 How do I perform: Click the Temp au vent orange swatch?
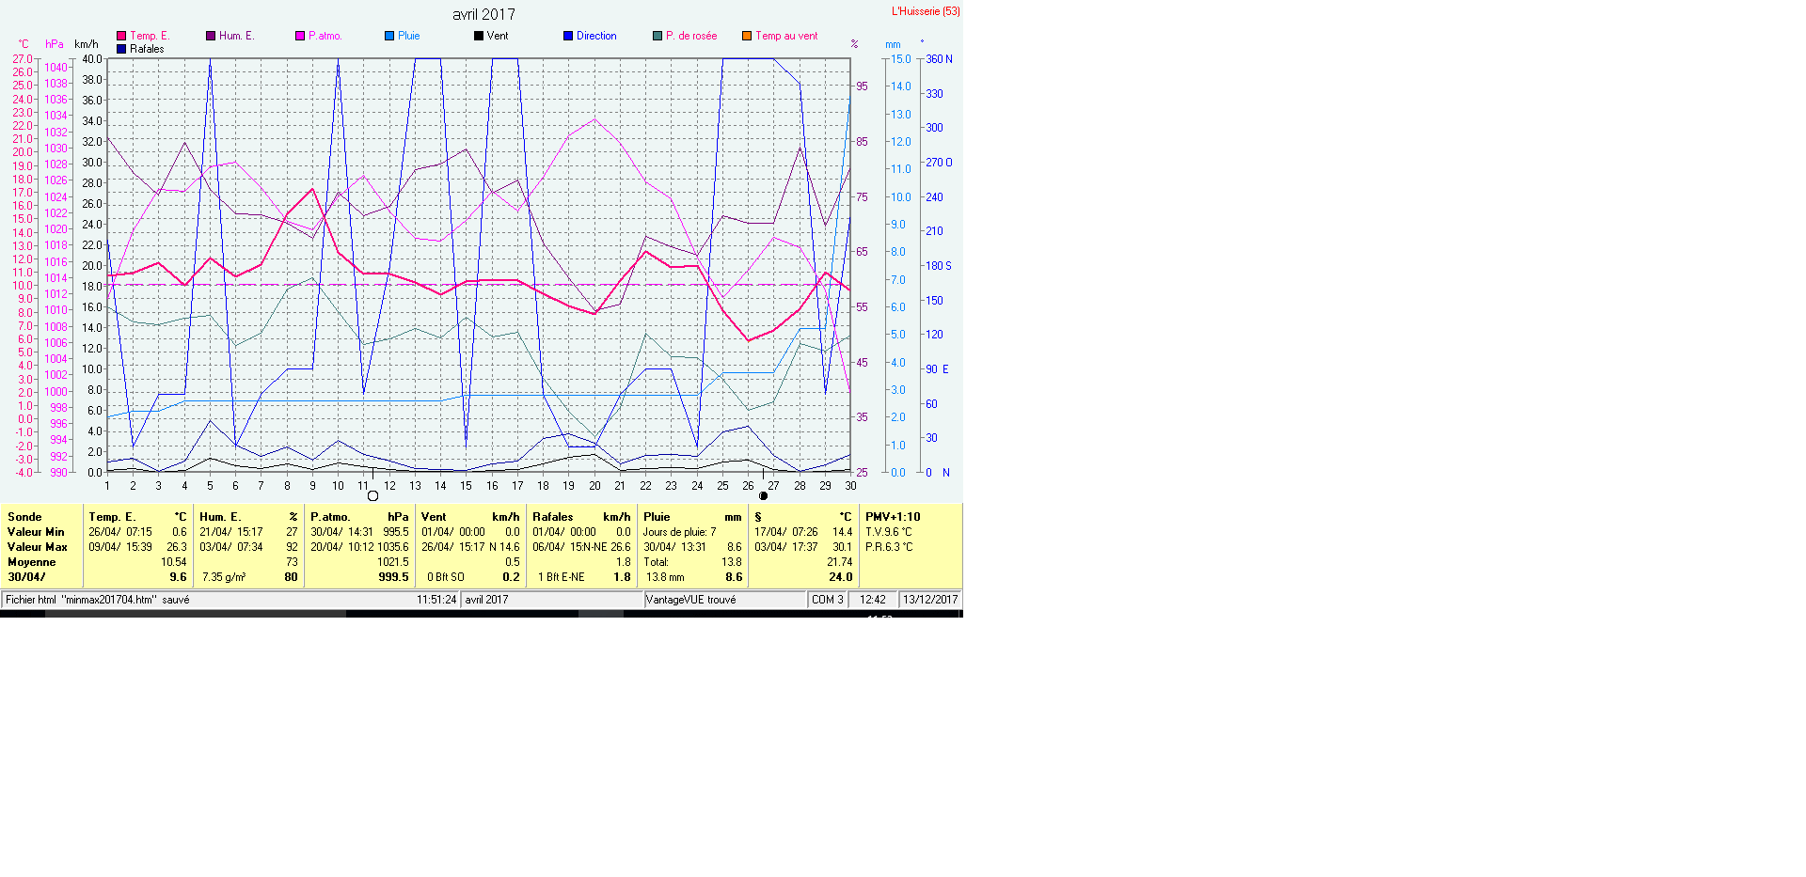[x=747, y=36]
